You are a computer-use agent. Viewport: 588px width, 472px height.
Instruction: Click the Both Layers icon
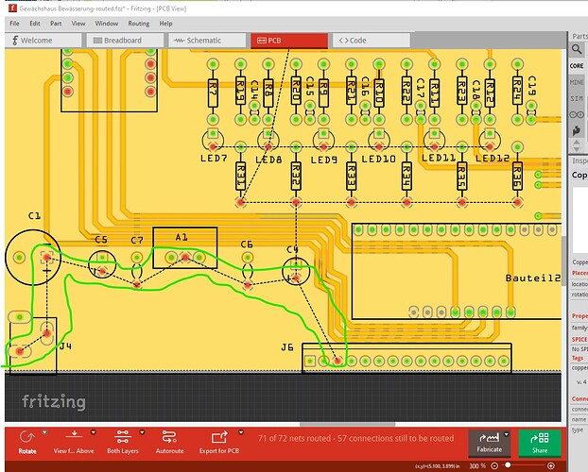point(123,437)
